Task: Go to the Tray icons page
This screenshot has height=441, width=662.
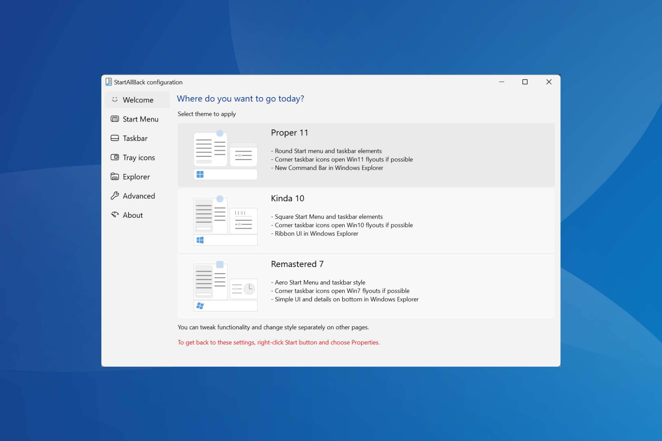Action: click(137, 157)
